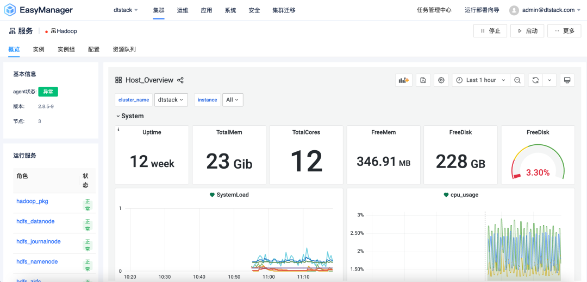Click the add panel icon
587x282 pixels.
coord(404,80)
